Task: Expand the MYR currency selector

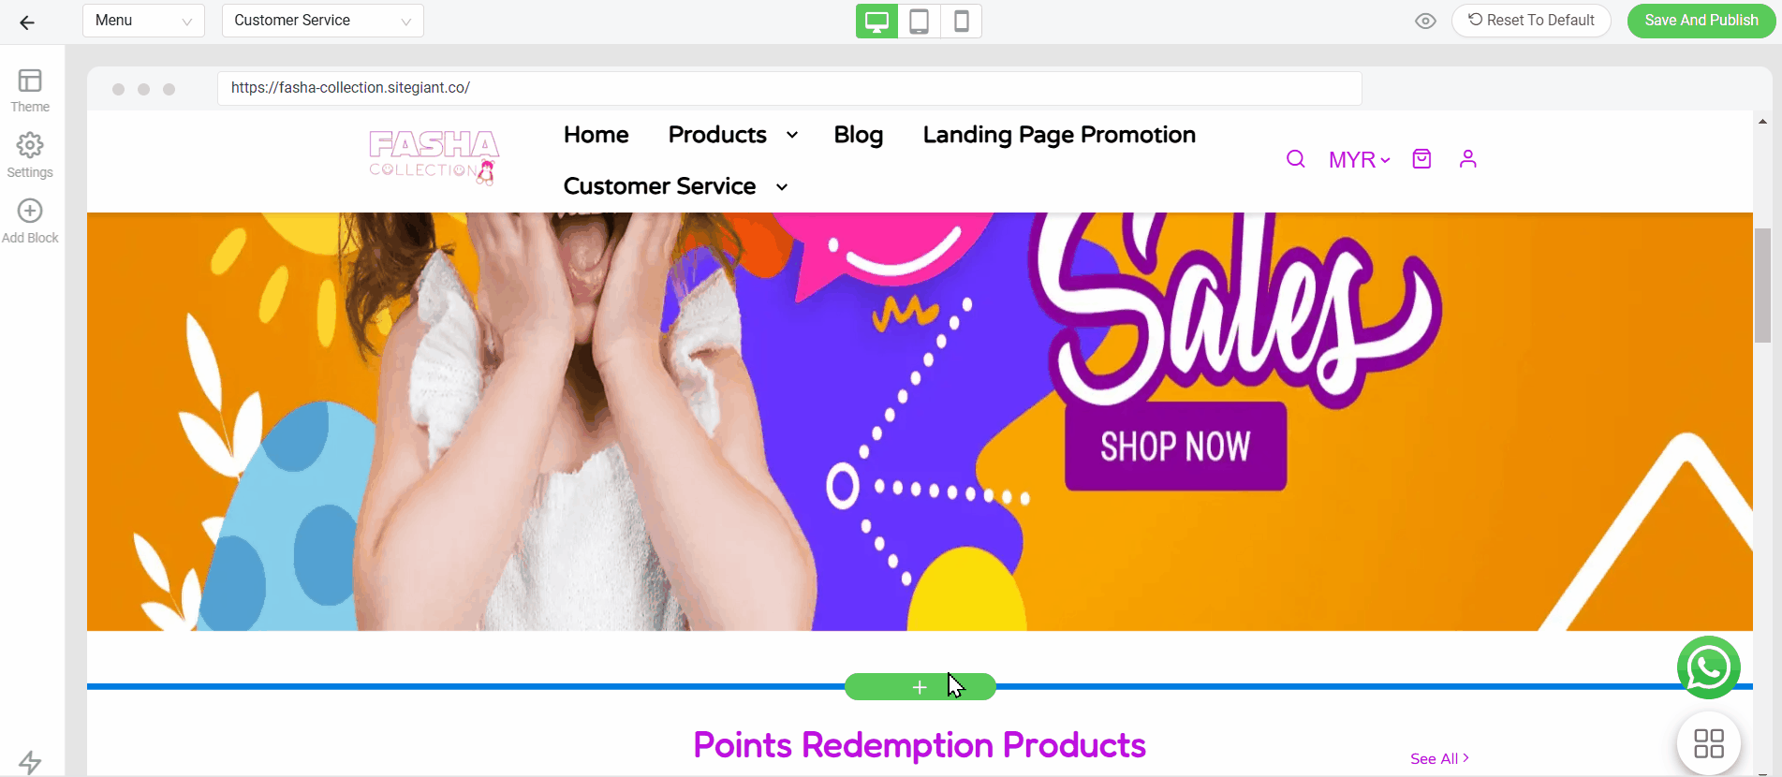Action: 1359,160
